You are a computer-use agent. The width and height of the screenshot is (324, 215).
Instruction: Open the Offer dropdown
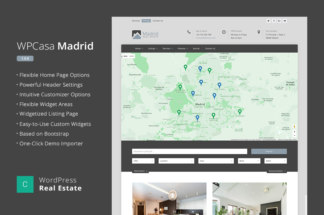(143, 161)
